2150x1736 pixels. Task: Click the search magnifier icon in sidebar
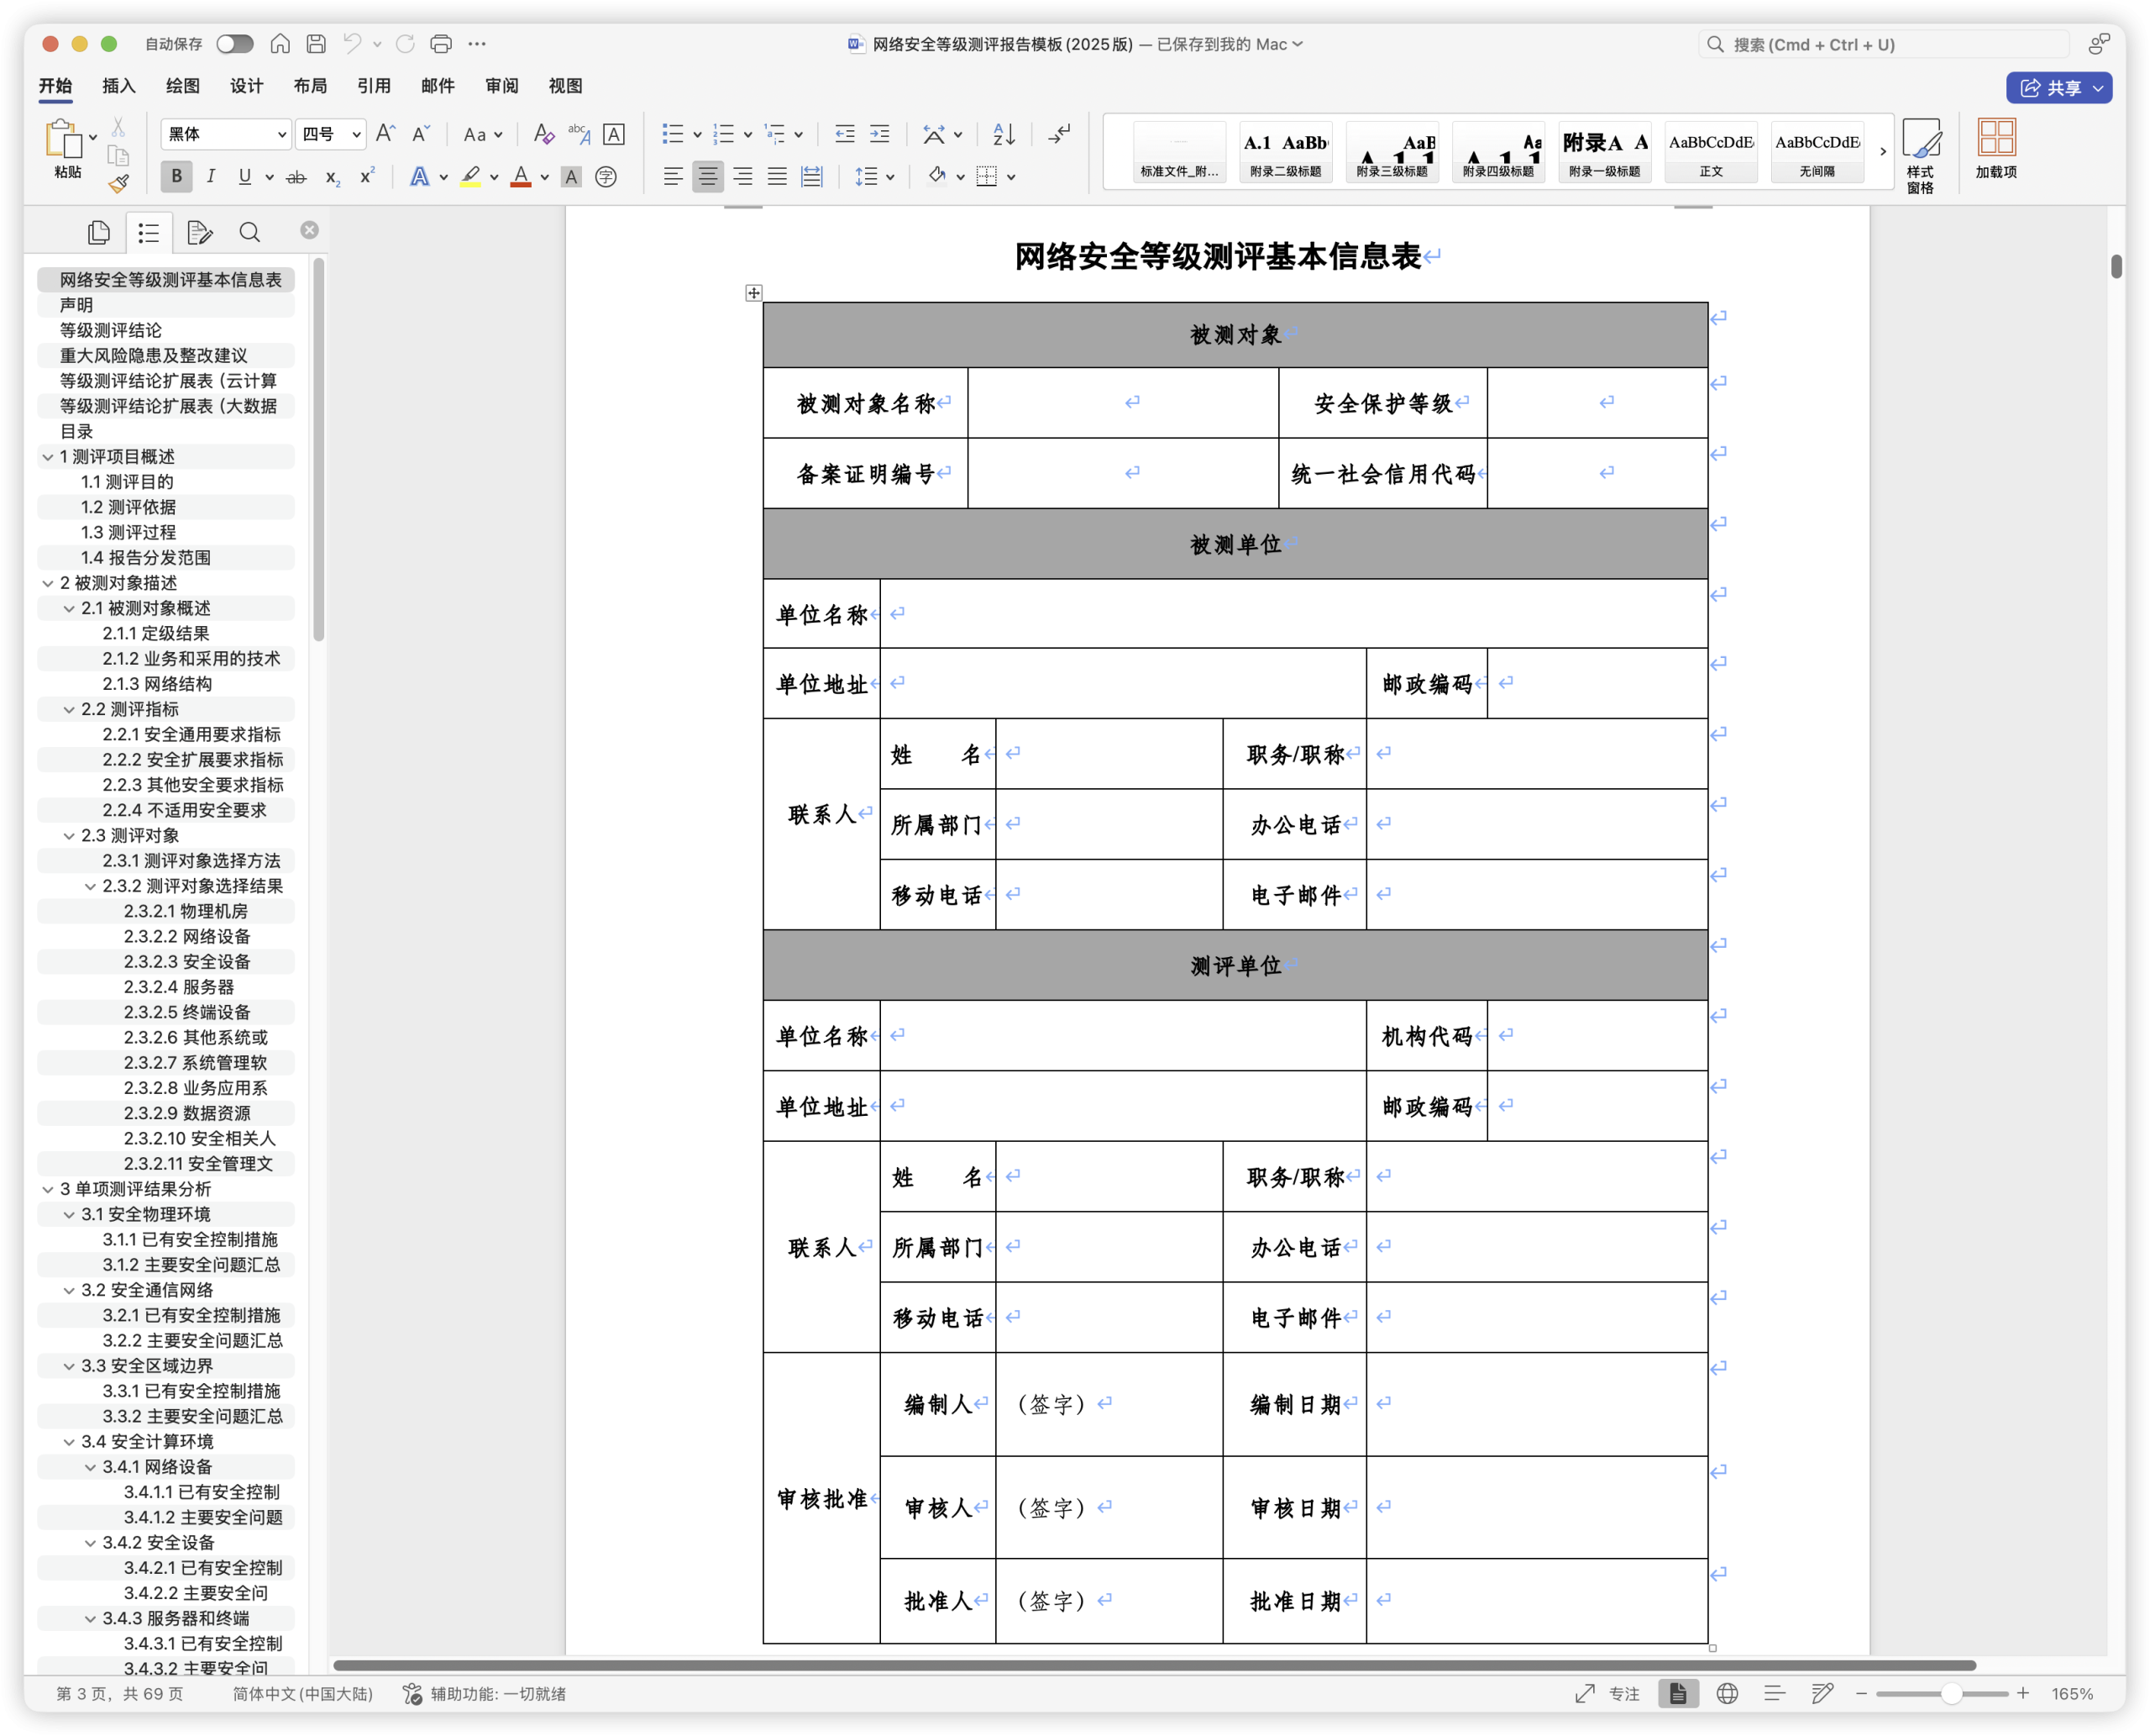click(250, 232)
